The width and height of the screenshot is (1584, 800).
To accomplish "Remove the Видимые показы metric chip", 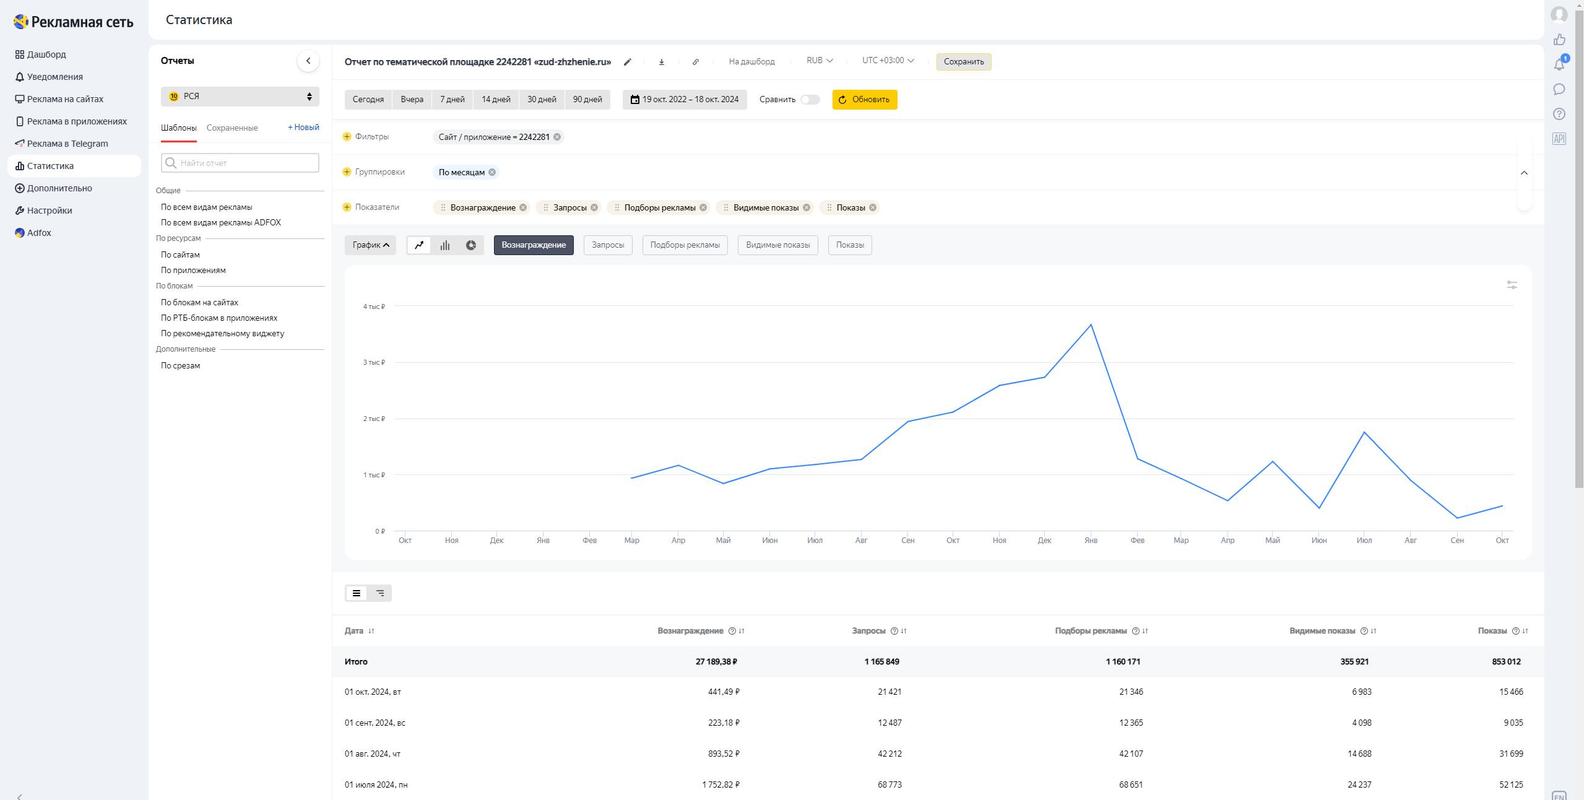I will tap(807, 207).
